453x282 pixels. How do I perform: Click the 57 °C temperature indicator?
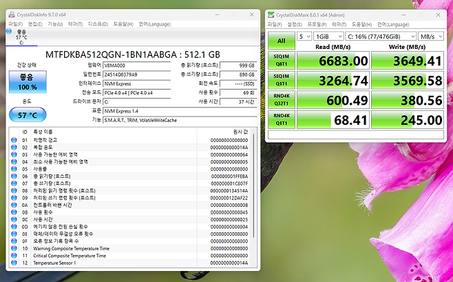28,114
